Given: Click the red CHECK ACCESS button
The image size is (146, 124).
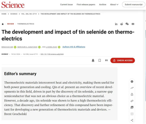Looking at the screenshot, I should coord(123,60).
